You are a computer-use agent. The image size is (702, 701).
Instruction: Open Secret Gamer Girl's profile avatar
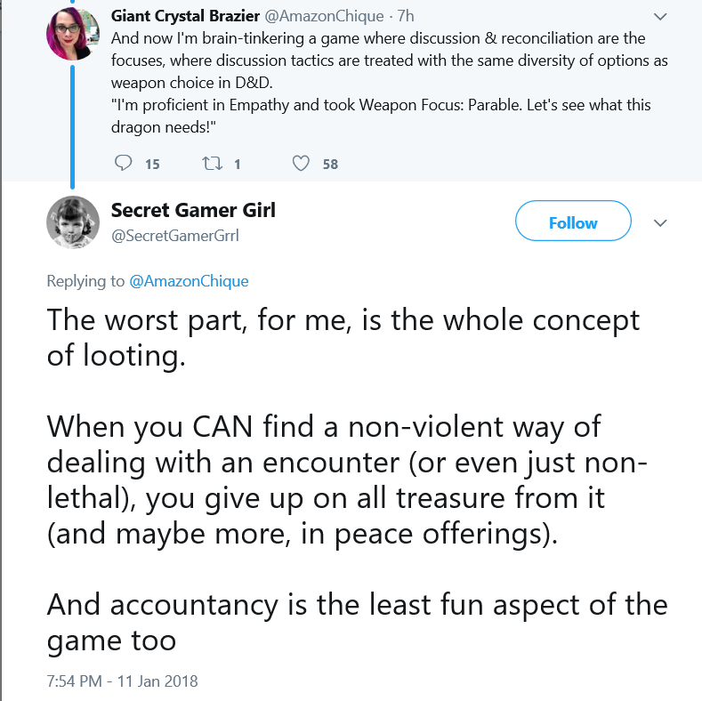click(73, 222)
